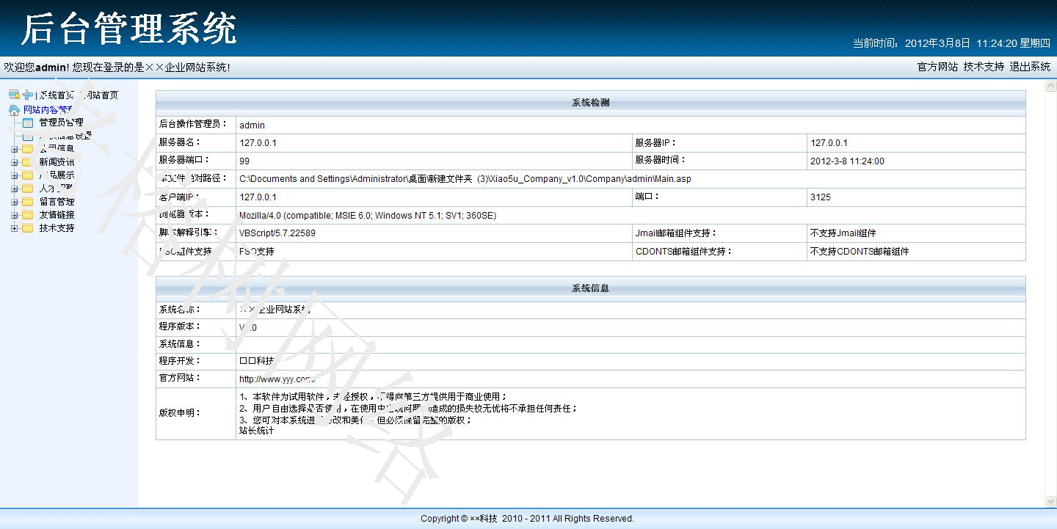The image size is (1057, 529).
Task: Click the Copyright footer text
Action: (x=527, y=519)
